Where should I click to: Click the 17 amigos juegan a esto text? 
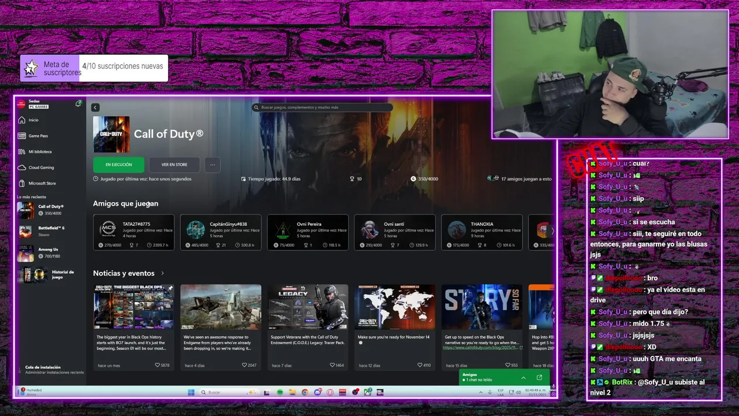(x=526, y=179)
